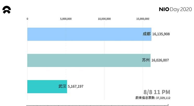Select the light blue 成都 bar
The width and height of the screenshot is (194, 106).
click(83, 34)
